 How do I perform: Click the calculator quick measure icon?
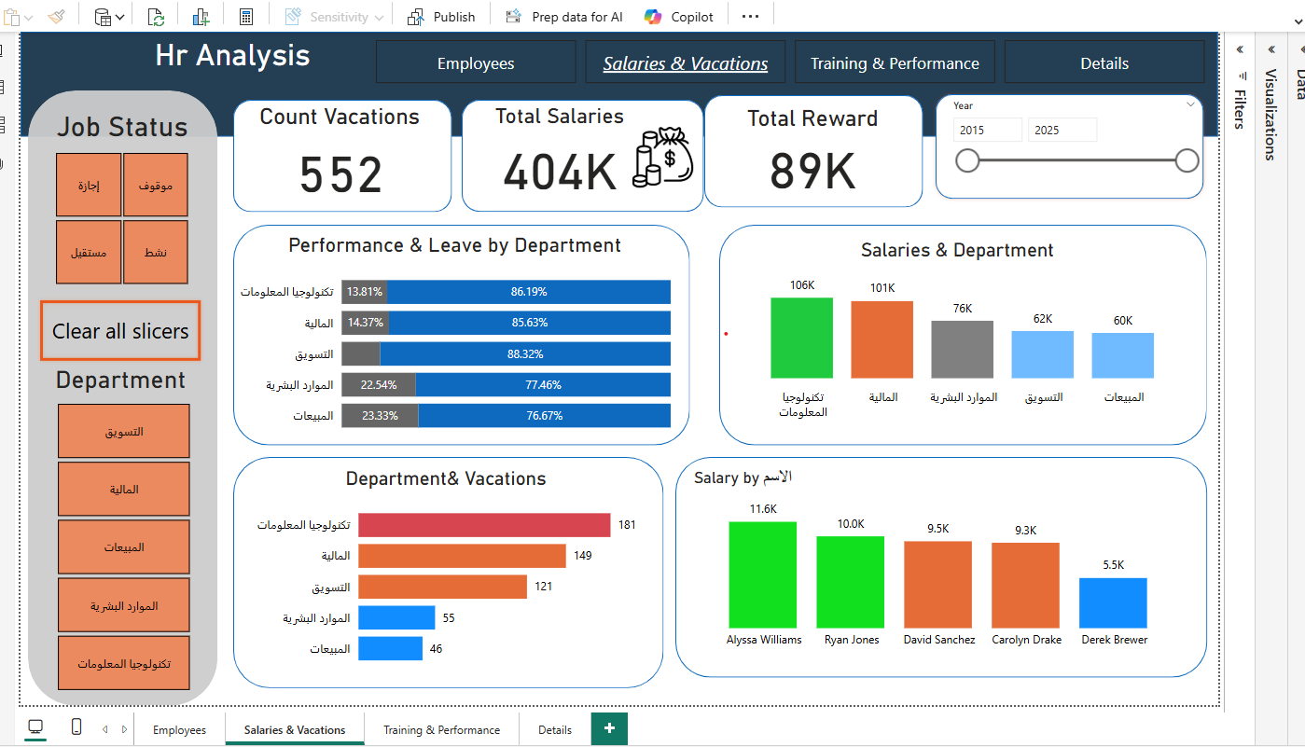coord(246,17)
